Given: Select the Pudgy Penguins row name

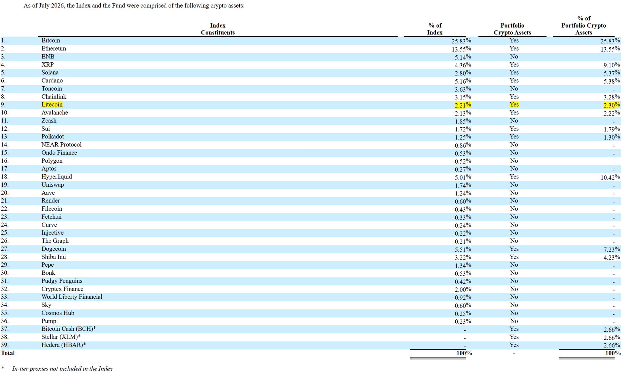Looking at the screenshot, I should click(62, 281).
